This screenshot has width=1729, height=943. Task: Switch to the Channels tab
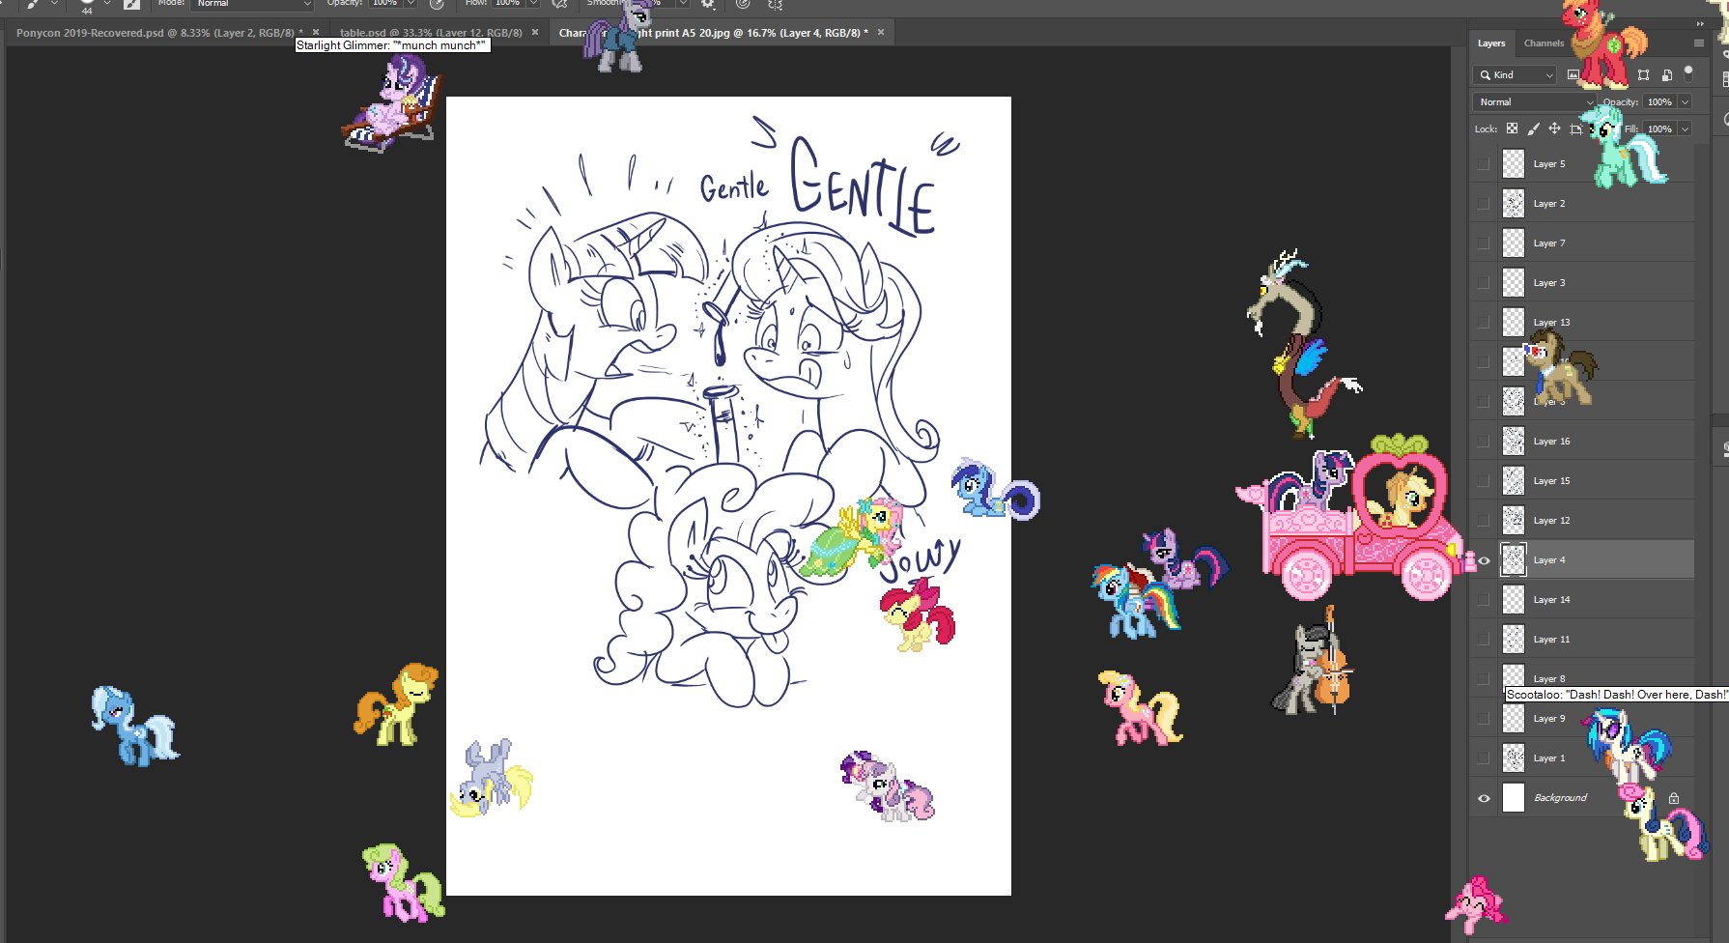[1544, 43]
